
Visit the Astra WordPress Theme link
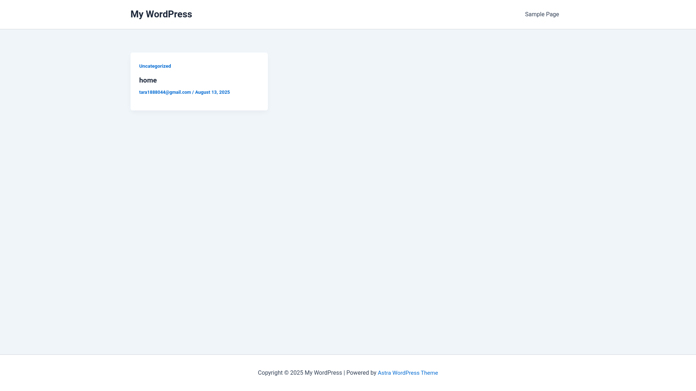408,373
